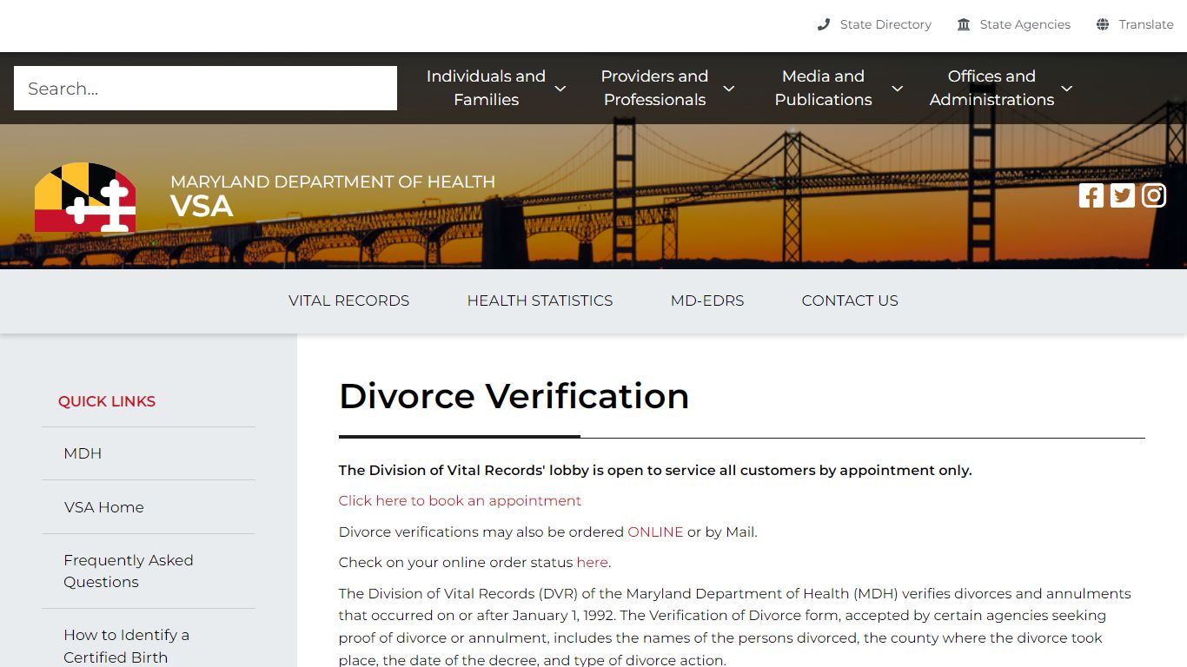Open the Instagram page icon

pos(1154,195)
